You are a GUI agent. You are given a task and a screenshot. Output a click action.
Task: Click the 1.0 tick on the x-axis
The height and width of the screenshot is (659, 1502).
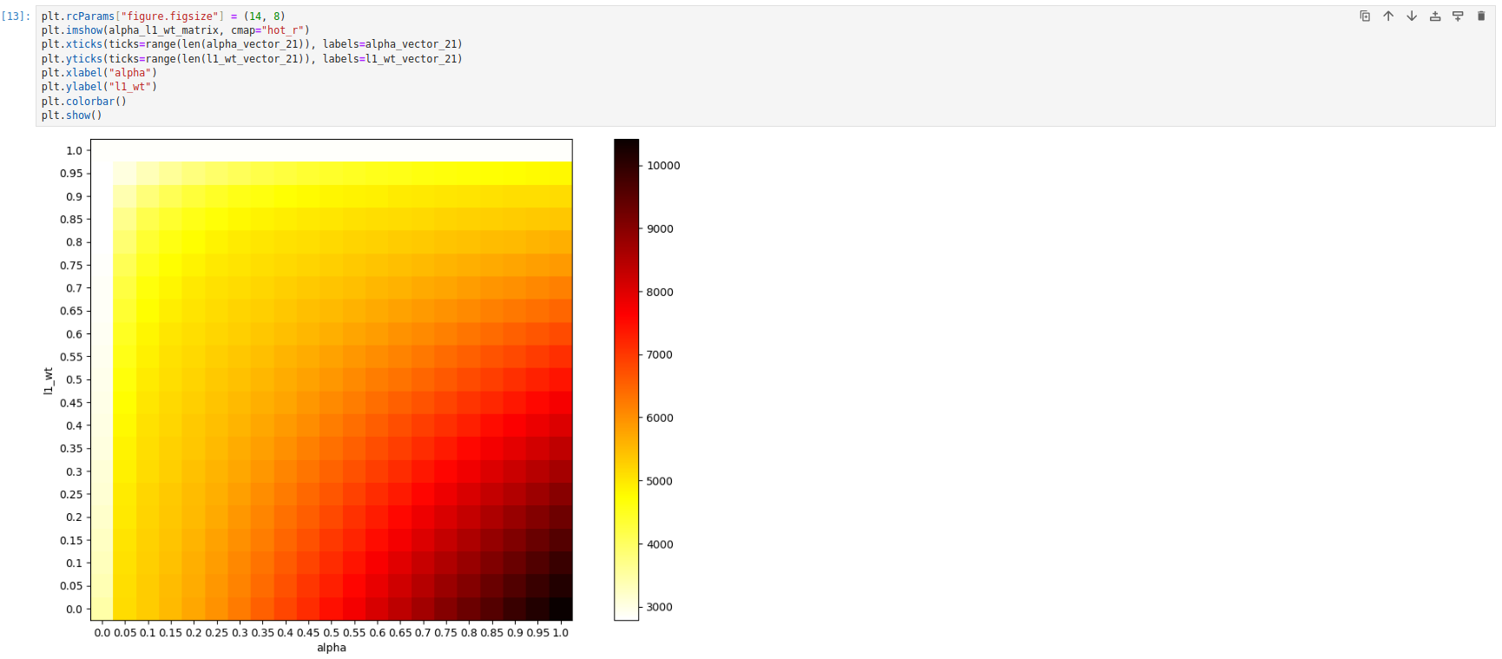tap(561, 633)
